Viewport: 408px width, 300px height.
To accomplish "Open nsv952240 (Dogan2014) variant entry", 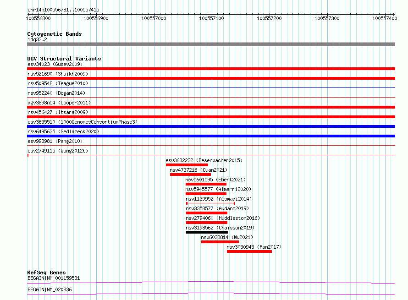I will [x=56, y=93].
